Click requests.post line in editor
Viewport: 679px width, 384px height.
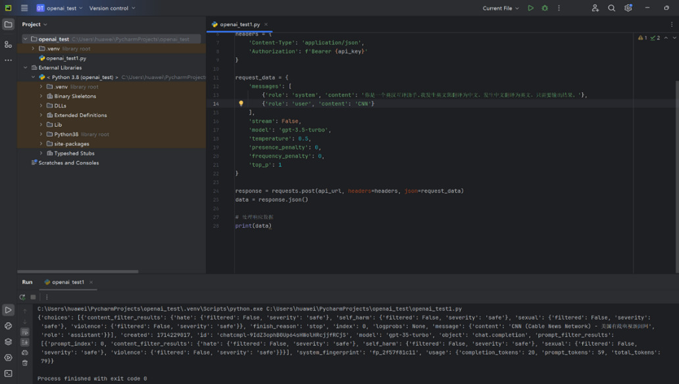pos(349,191)
